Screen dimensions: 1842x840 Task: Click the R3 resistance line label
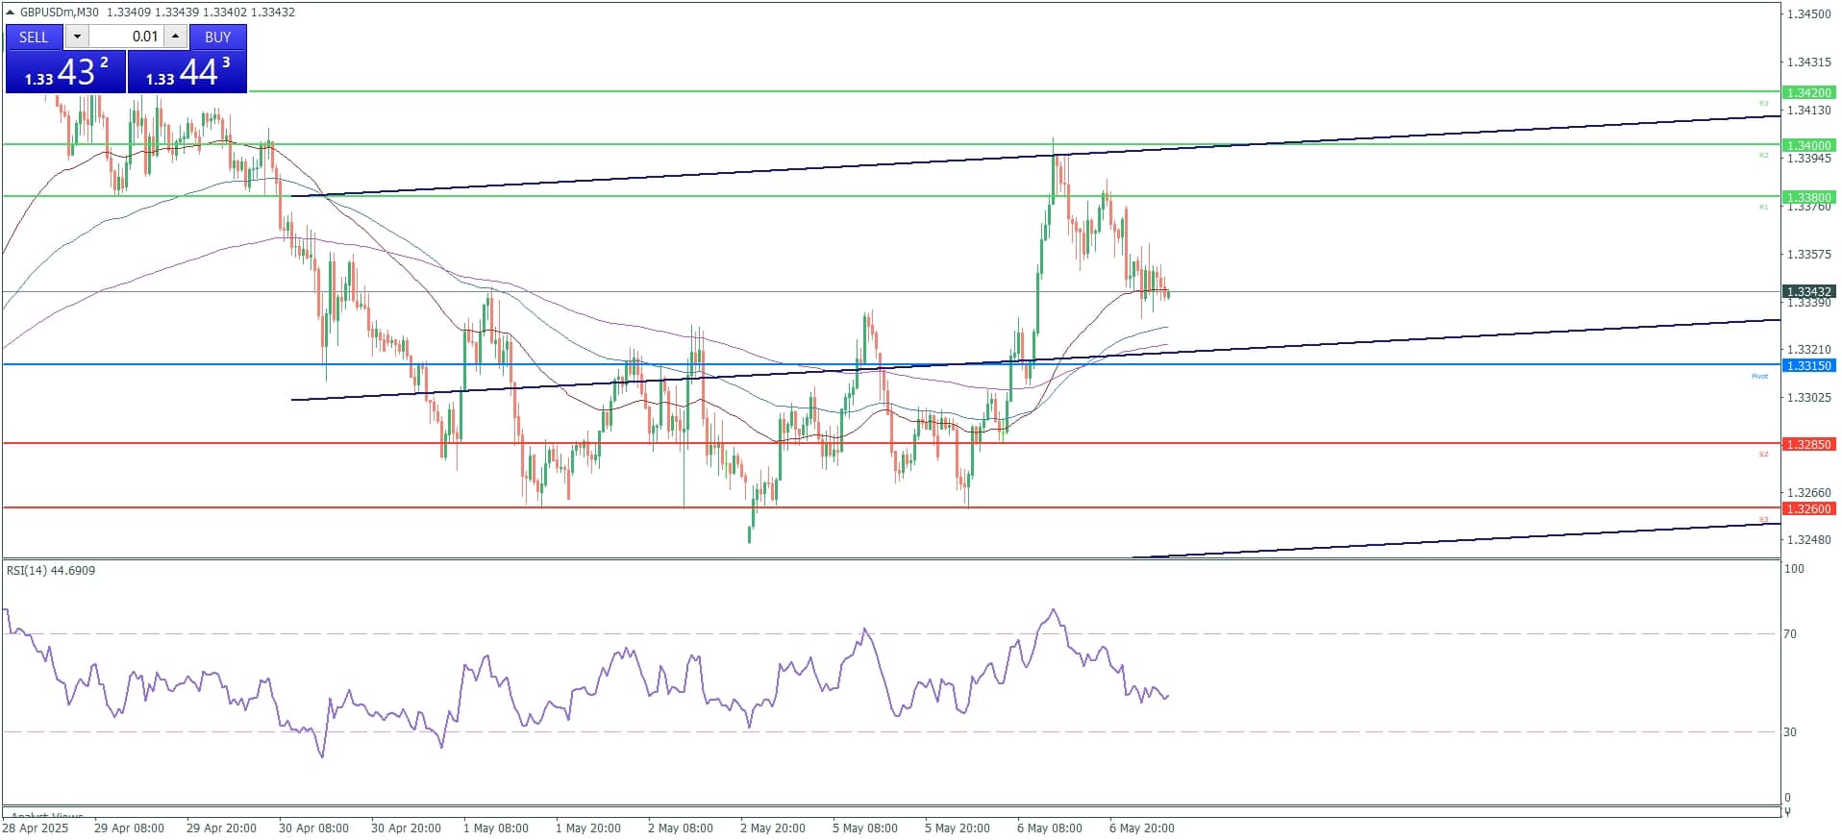coord(1763,104)
